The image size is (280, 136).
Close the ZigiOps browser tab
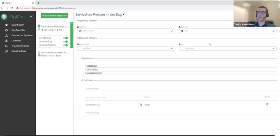[33, 3]
